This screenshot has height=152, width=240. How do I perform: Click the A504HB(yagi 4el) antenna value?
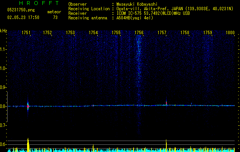tap(135, 18)
